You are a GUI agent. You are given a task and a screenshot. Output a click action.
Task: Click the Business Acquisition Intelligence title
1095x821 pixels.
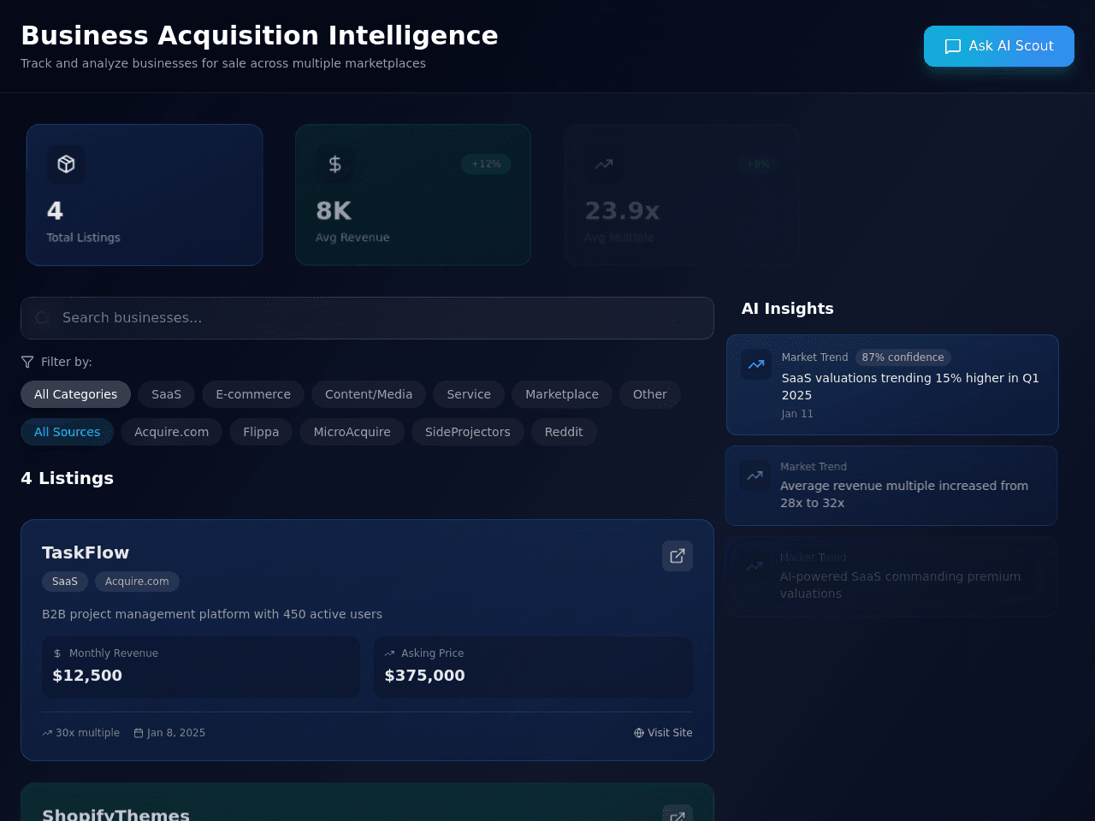(x=259, y=35)
